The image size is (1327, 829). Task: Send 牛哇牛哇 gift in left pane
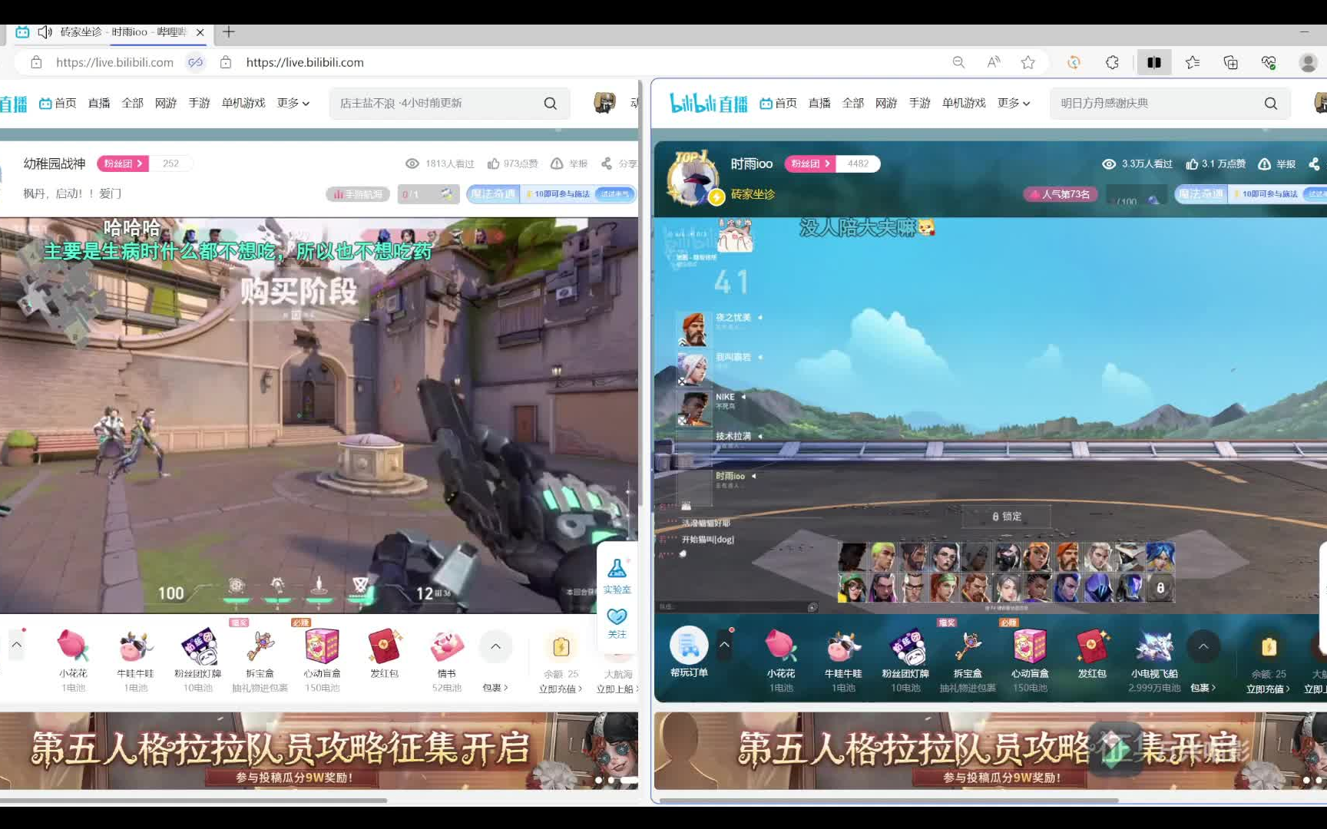click(135, 659)
